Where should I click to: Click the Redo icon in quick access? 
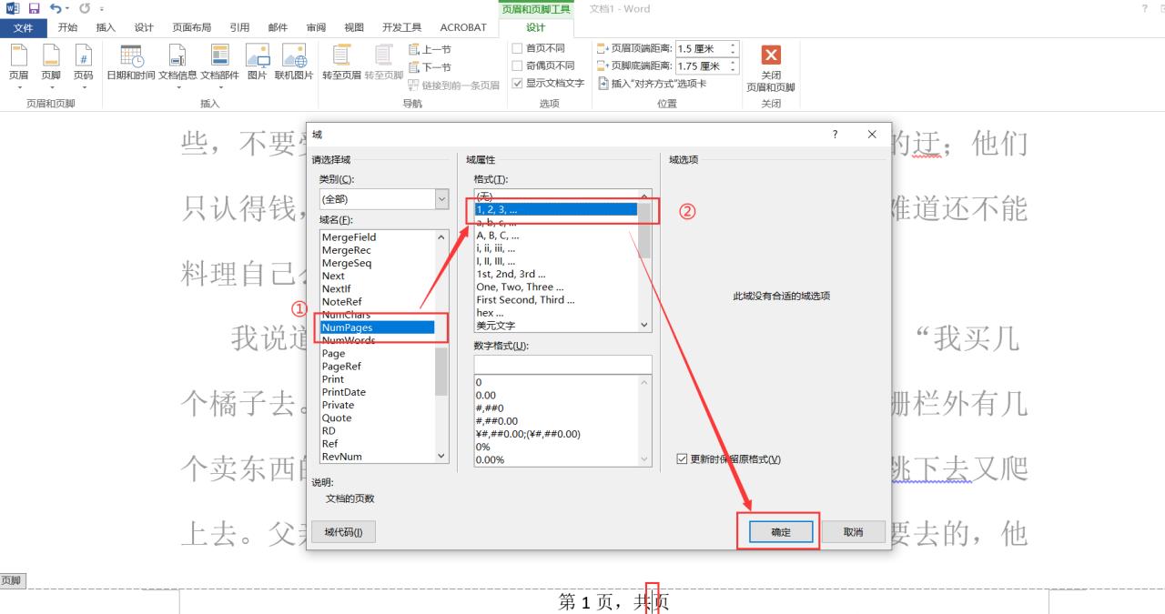[x=84, y=8]
